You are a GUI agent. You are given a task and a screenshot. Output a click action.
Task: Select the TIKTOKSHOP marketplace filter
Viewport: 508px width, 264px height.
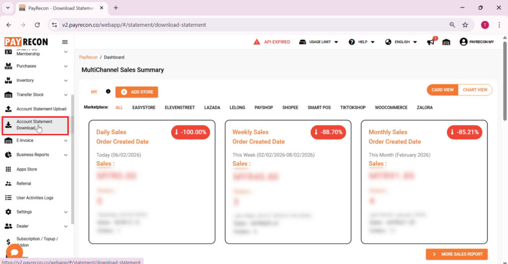tap(353, 108)
